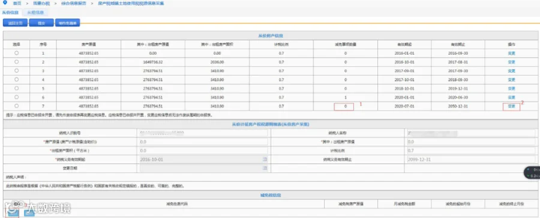Click 变更 link in row 5
This screenshot has width=540, height=218.
coord(511,89)
